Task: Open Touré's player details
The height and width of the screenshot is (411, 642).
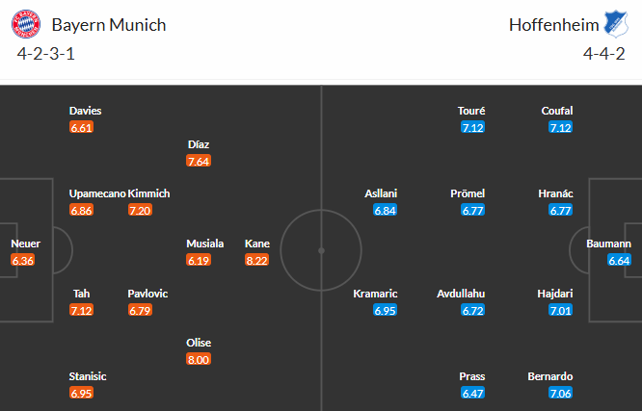Action: coord(472,111)
